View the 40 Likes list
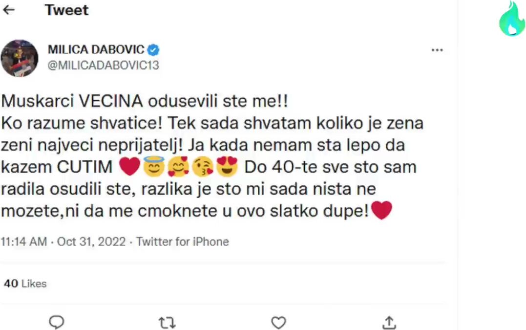Image resolution: width=526 pixels, height=330 pixels. (x=25, y=284)
